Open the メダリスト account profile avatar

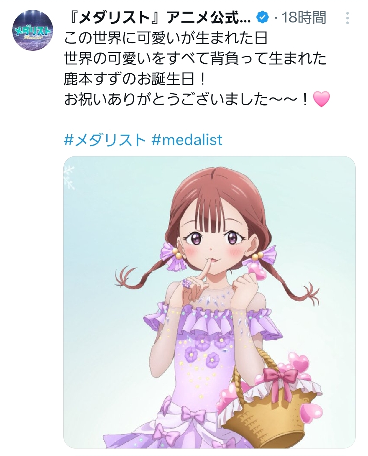(33, 31)
